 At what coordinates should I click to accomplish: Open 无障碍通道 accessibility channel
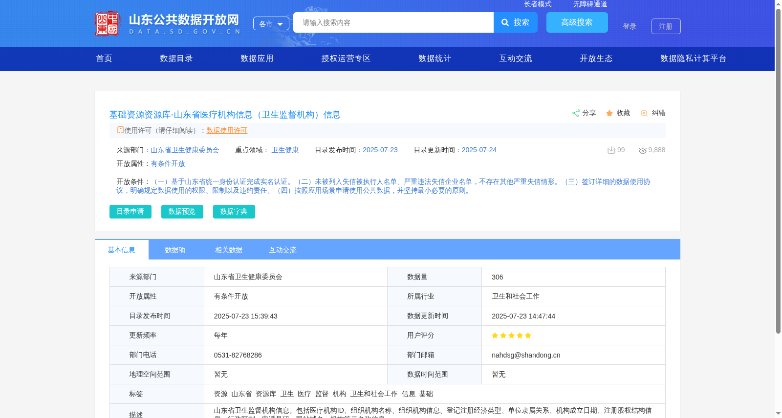(590, 4)
